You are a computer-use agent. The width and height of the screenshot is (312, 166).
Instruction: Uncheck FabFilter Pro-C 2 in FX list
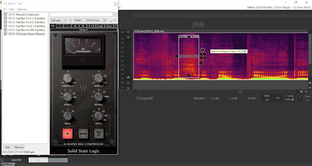(x=6, y=18)
